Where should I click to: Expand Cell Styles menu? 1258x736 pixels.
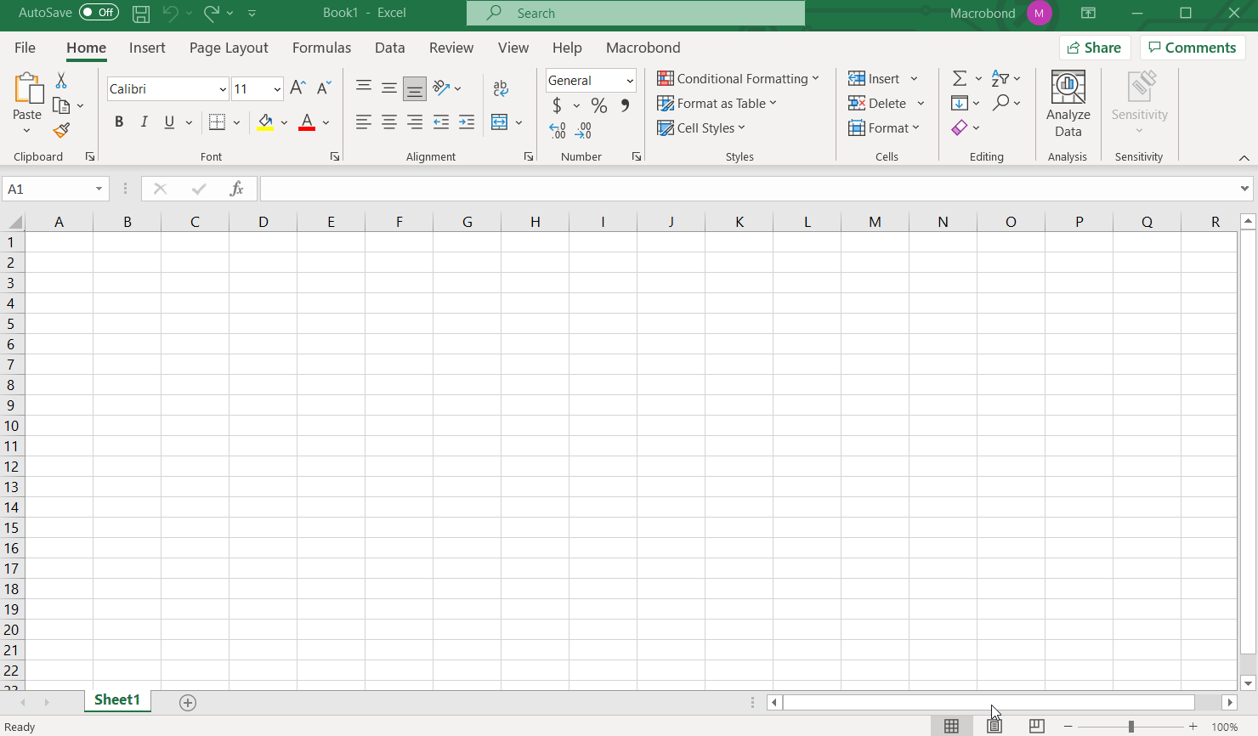coord(701,127)
